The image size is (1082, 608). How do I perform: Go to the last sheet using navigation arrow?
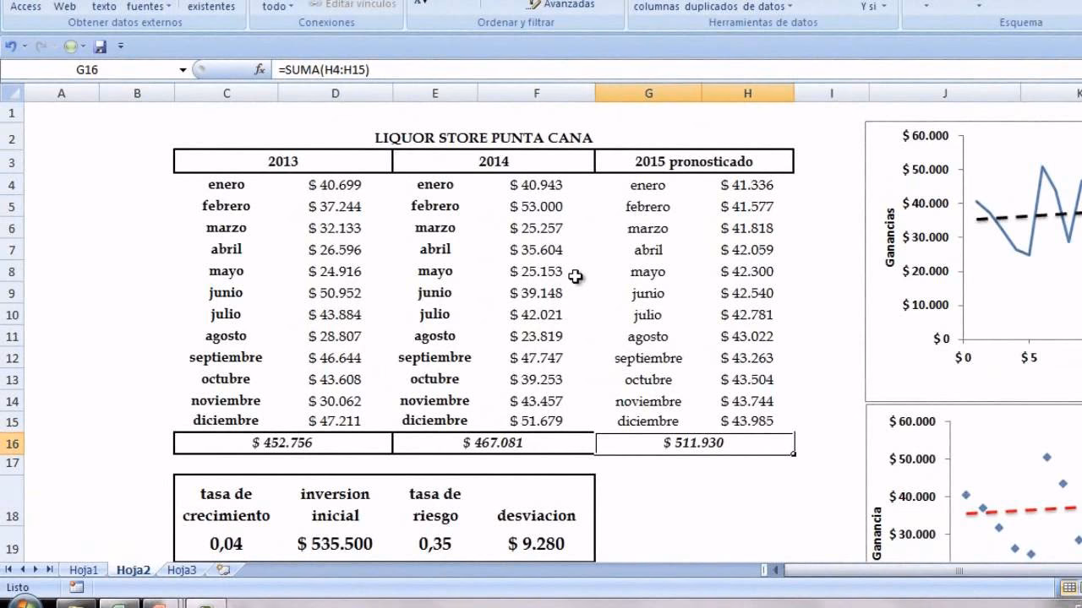[x=50, y=570]
